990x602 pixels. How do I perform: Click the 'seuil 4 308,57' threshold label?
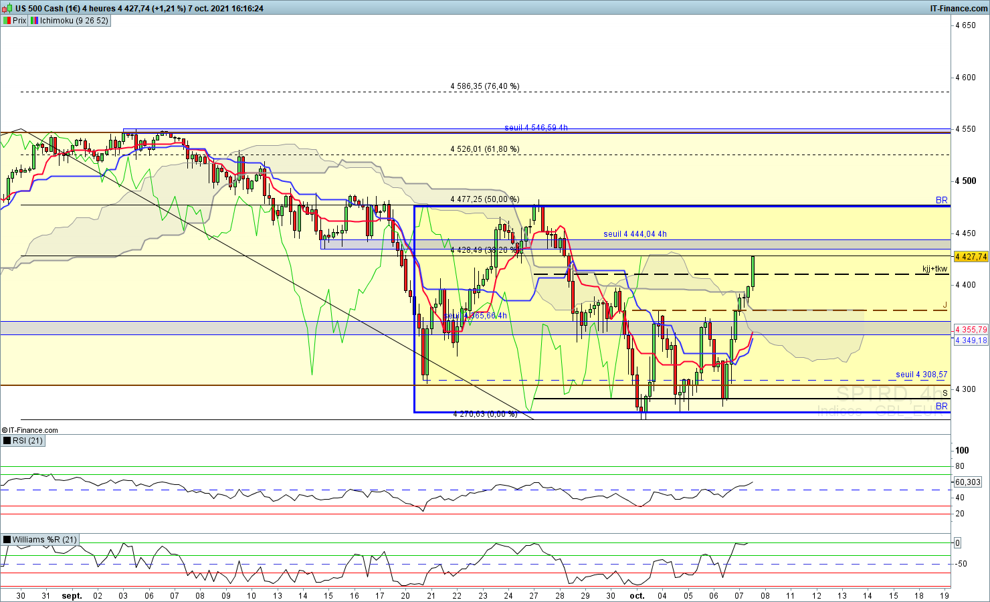click(921, 375)
